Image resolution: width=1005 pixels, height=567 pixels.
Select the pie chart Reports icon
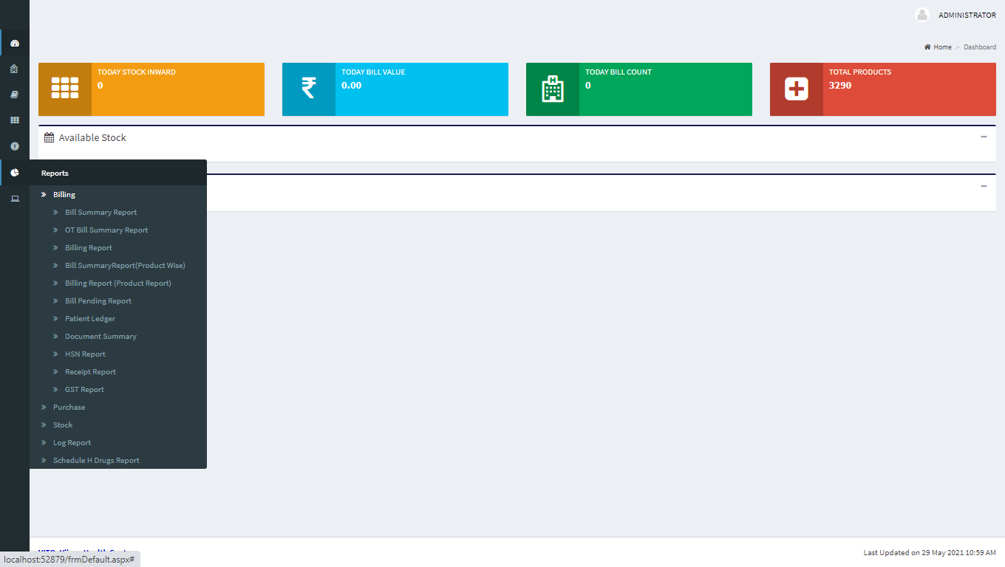15,173
